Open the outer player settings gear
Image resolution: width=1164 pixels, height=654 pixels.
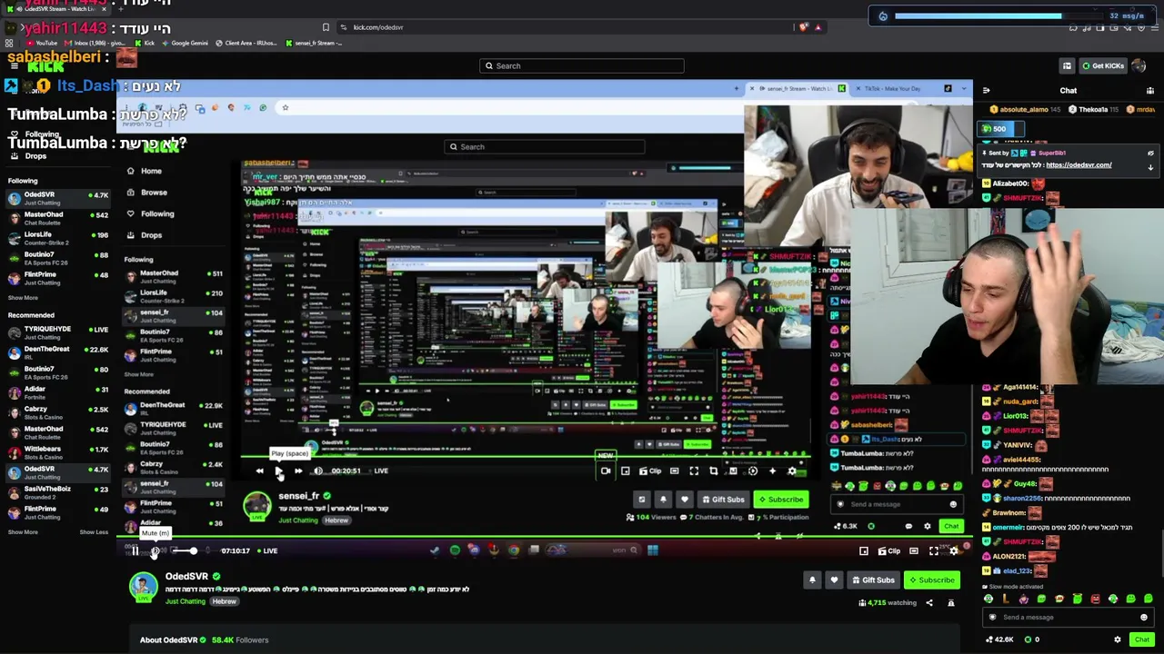(953, 550)
